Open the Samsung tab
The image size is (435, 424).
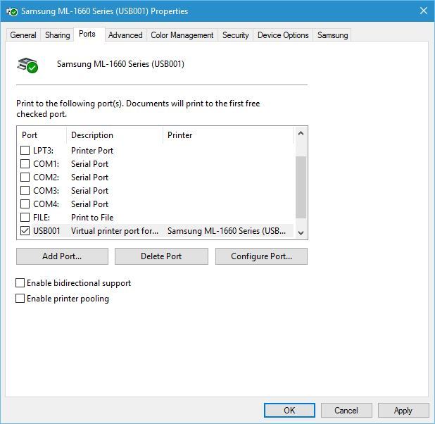[x=333, y=35]
